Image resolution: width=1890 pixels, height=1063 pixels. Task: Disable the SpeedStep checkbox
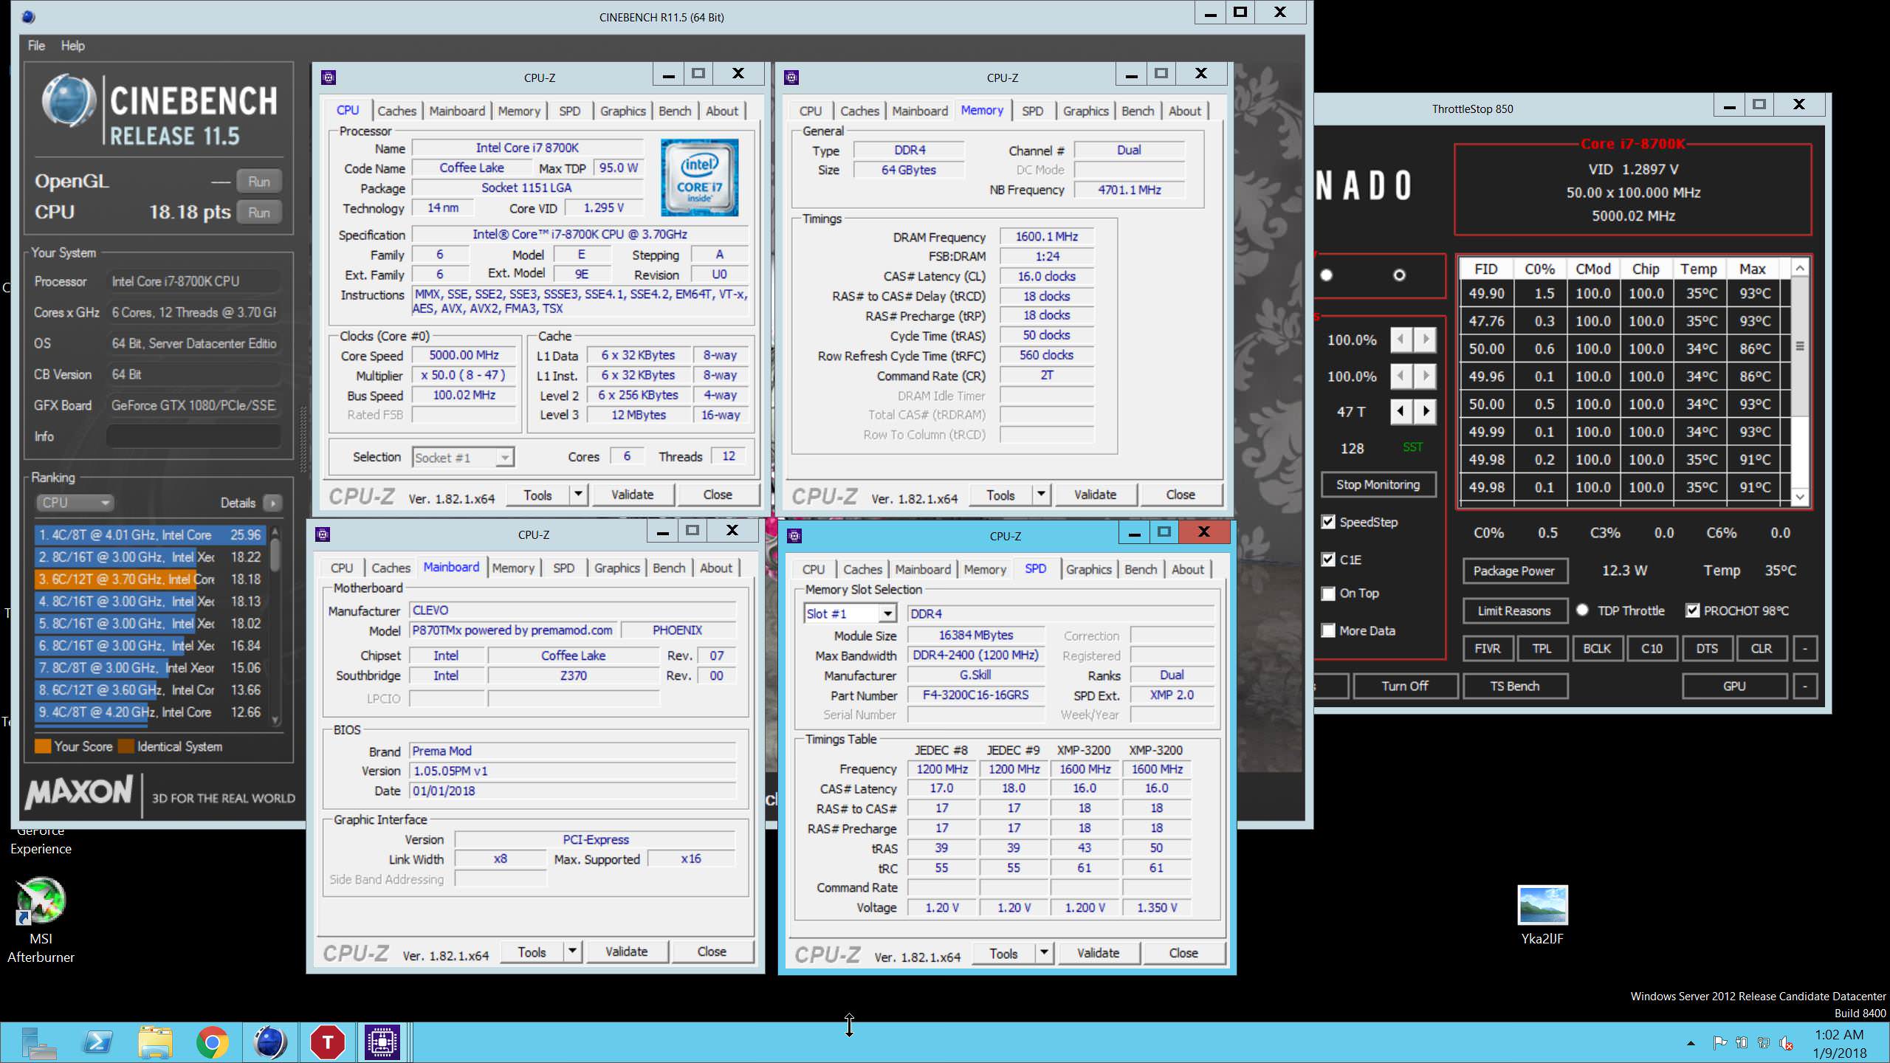point(1328,522)
